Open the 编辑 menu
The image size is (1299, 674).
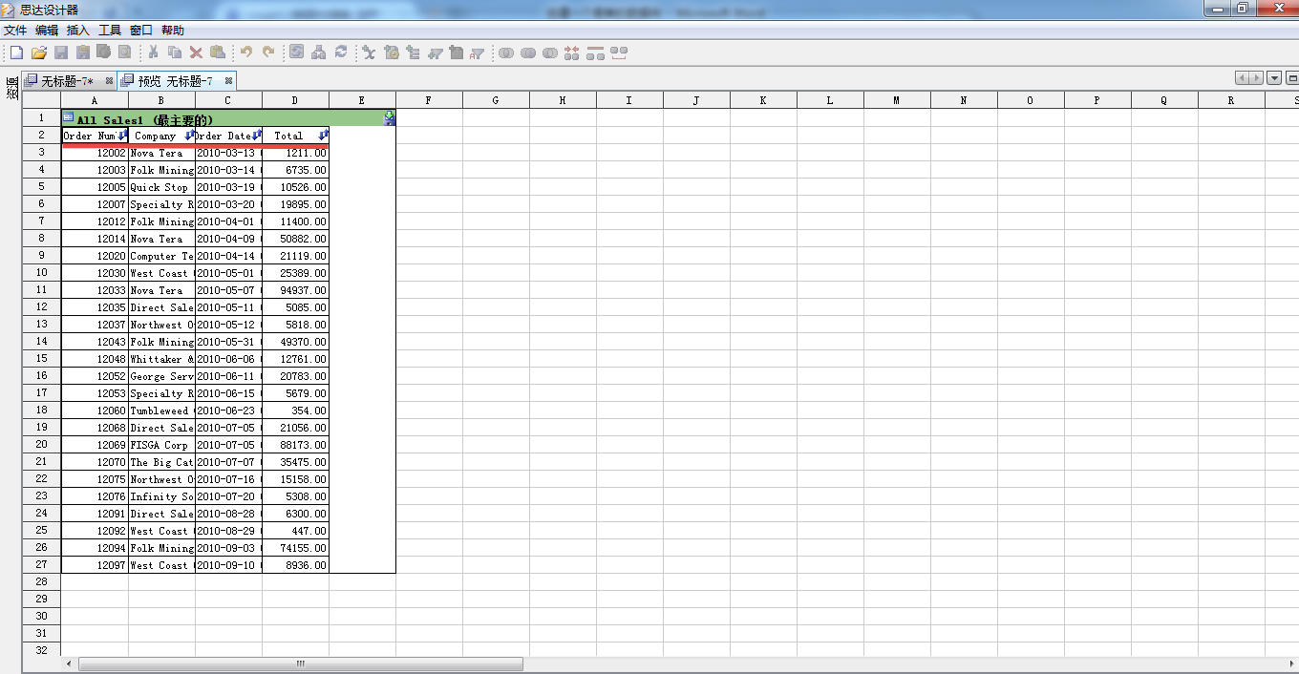47,31
